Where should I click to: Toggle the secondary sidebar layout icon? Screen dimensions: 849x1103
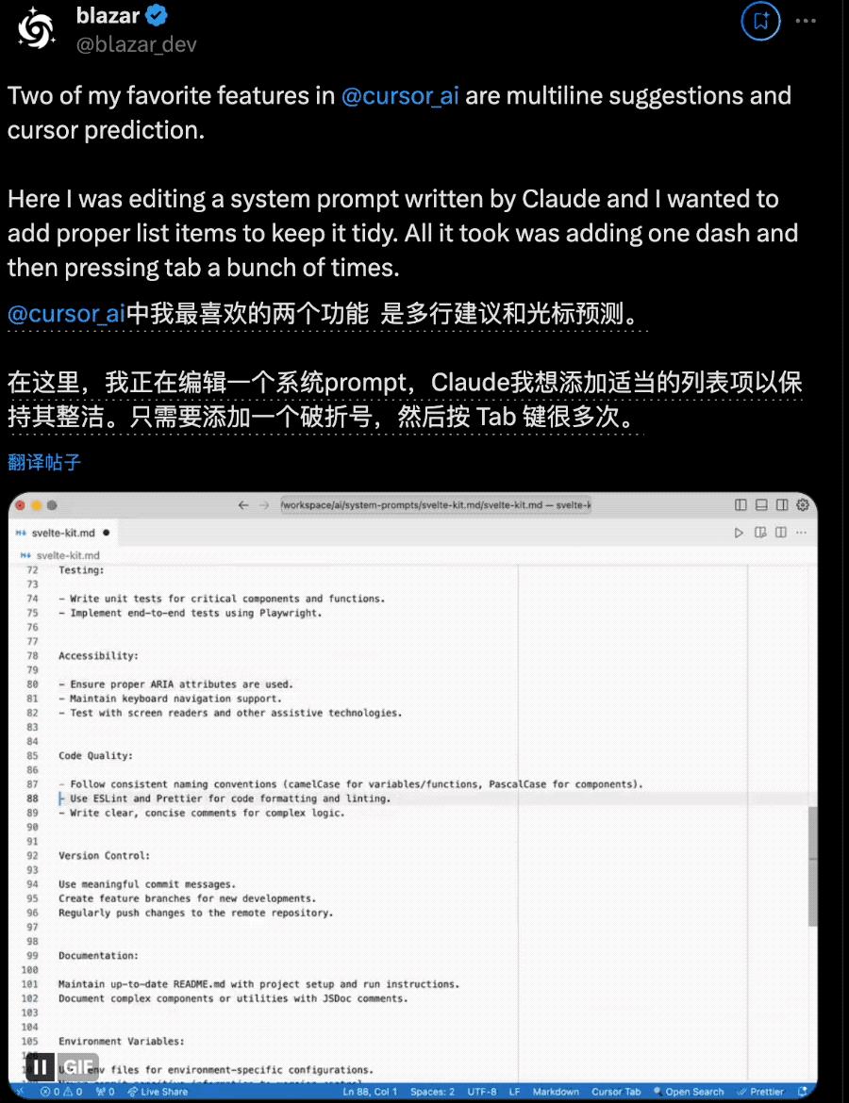781,505
